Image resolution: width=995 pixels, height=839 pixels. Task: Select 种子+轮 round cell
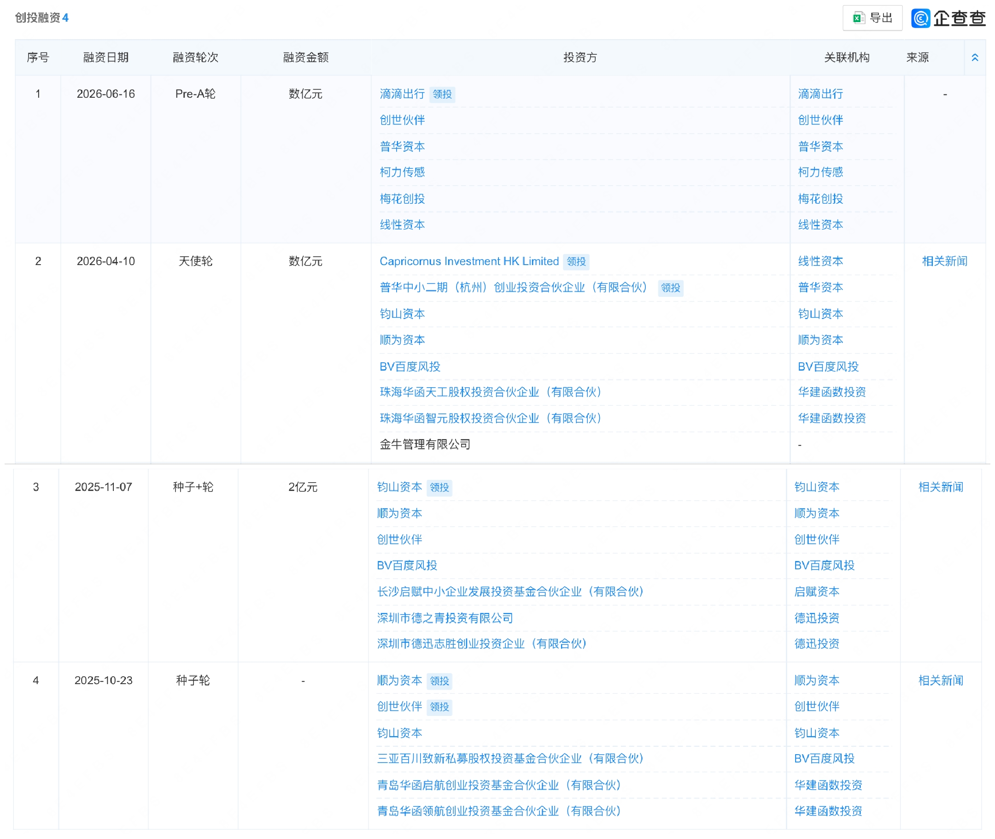[x=193, y=487]
